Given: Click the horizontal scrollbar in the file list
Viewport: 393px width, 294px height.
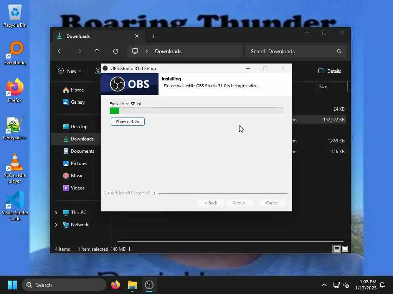Looking at the screenshot, I should (x=230, y=242).
